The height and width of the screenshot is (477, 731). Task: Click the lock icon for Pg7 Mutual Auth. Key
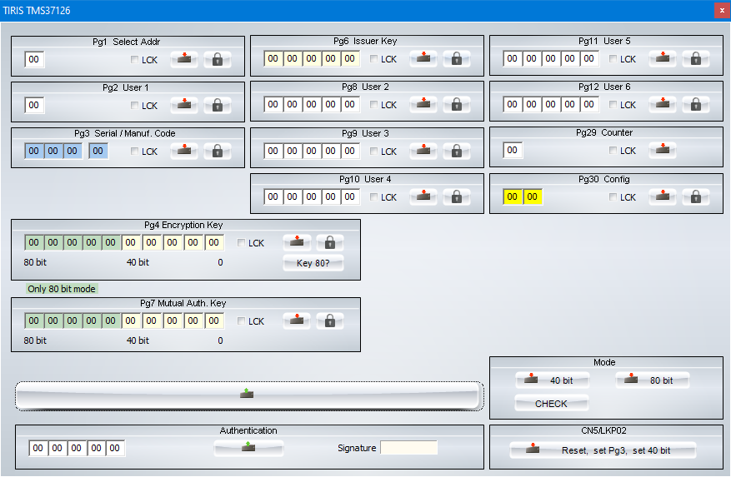329,320
